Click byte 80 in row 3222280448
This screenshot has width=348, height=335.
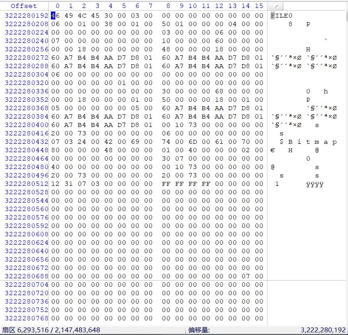click(x=55, y=150)
